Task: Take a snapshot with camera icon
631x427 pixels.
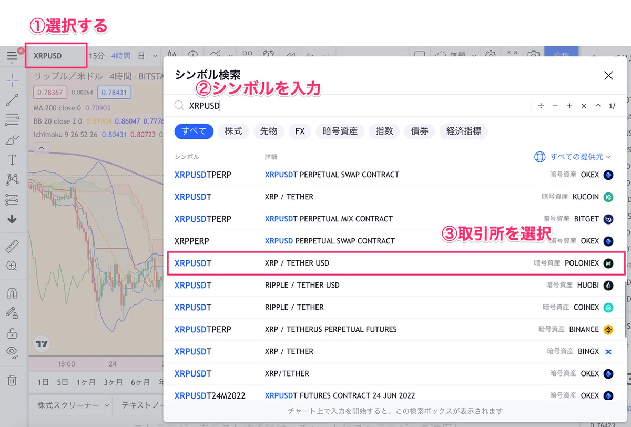Action: [533, 56]
